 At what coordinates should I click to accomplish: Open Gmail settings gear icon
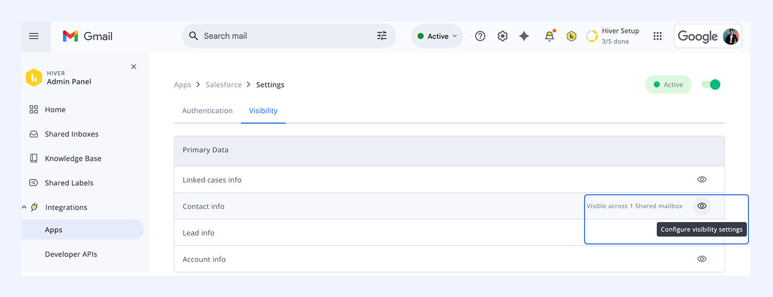tap(502, 36)
